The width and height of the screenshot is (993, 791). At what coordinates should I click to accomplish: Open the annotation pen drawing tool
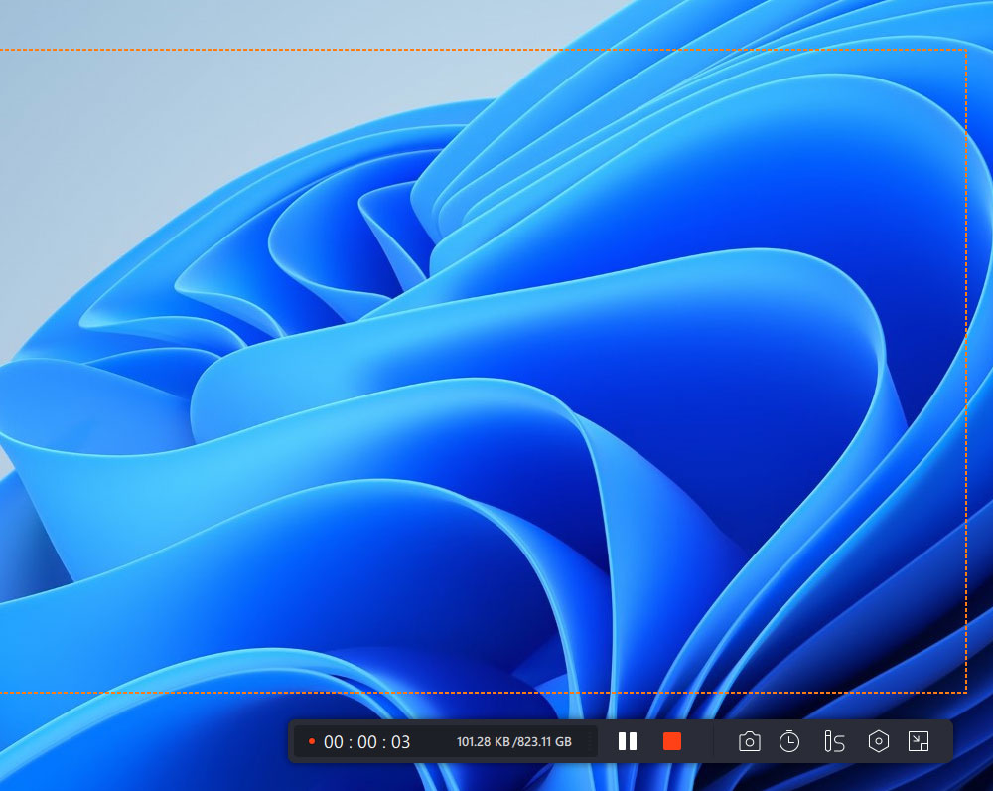point(835,741)
